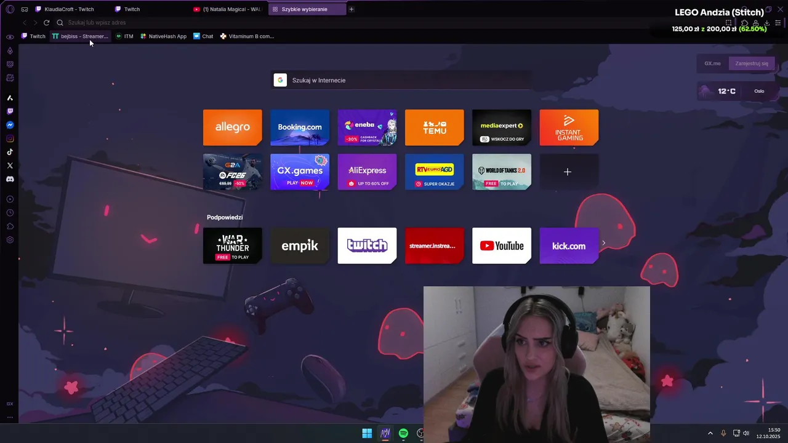Open GX Cleaner icon in the sidebar
Screen dimensions: 788x443
(x=10, y=64)
